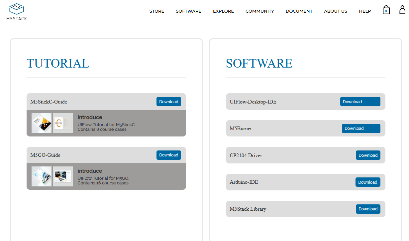
Task: Open the COMMUNITY menu
Action: (x=260, y=11)
